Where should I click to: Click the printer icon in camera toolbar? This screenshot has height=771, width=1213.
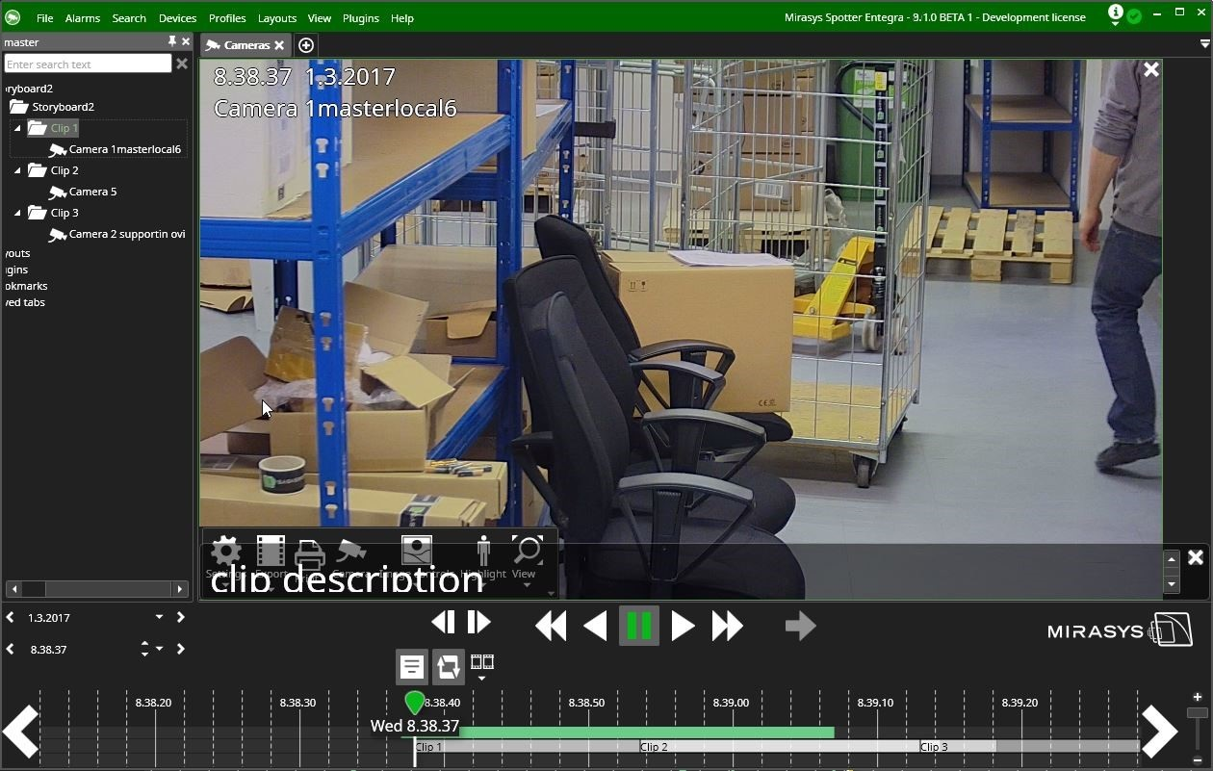(309, 554)
